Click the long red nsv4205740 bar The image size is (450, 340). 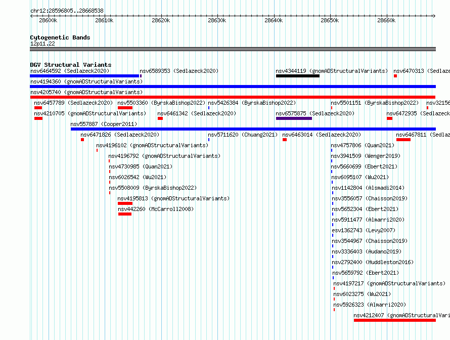point(233,97)
